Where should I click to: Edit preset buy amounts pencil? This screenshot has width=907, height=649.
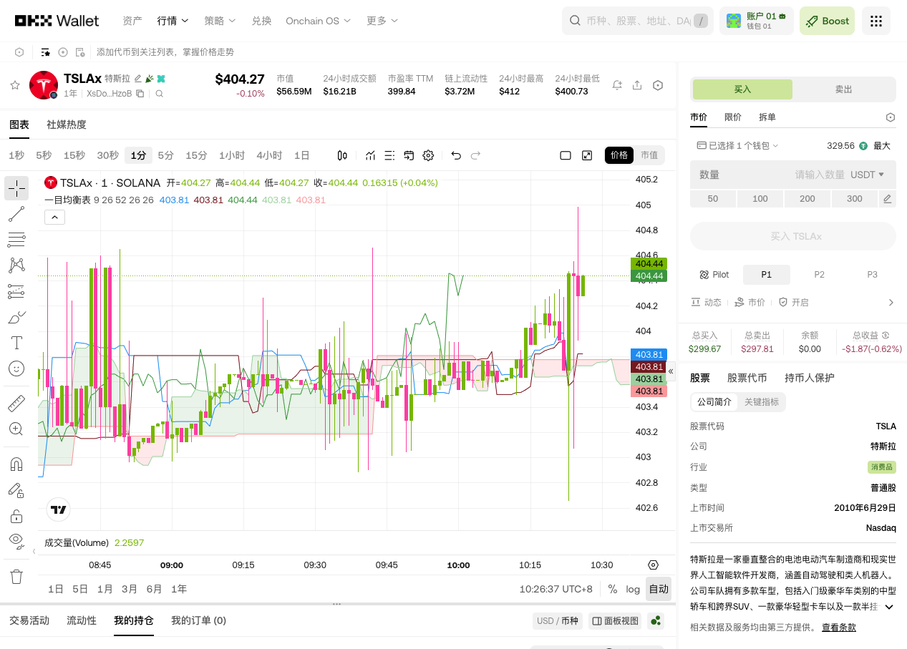coord(888,199)
